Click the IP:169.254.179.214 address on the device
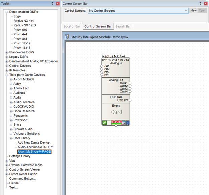The image size is (209, 195). tap(116, 60)
